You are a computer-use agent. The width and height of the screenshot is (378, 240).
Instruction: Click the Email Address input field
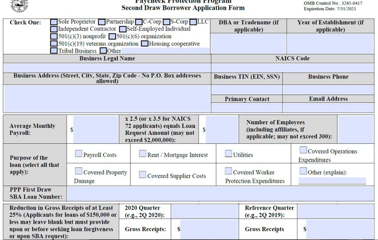tap(328, 108)
